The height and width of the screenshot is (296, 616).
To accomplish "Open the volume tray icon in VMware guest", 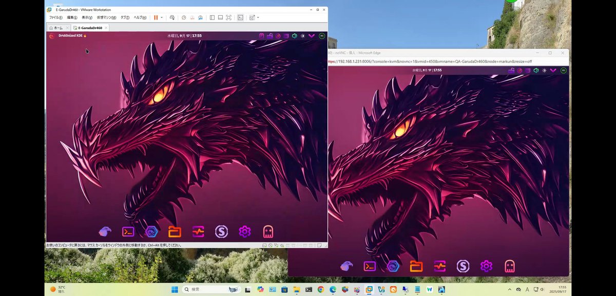I will [x=294, y=36].
